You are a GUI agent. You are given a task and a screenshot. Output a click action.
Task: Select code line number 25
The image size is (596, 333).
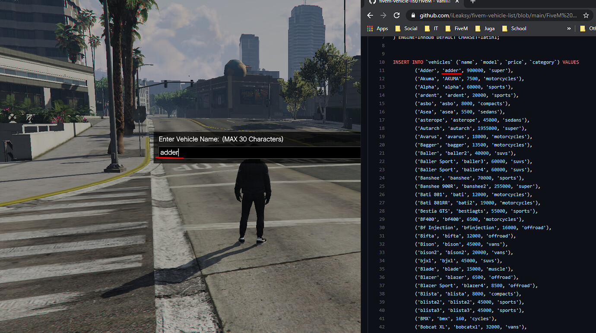(381, 186)
